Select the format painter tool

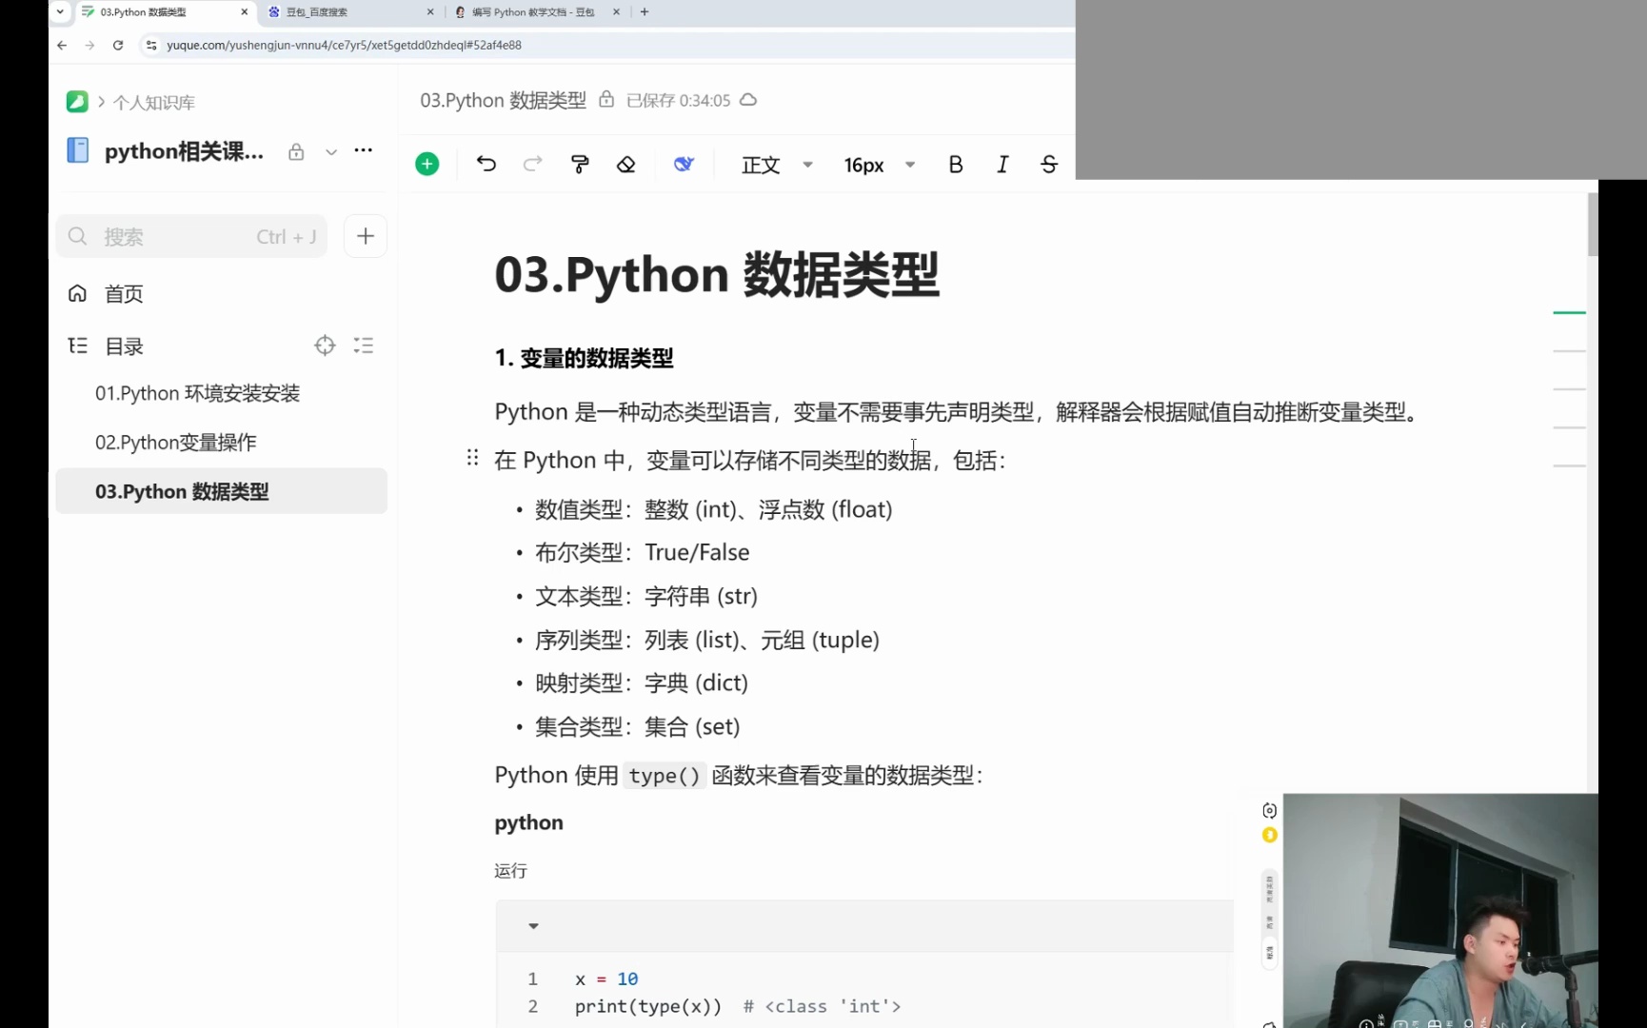pyautogui.click(x=580, y=164)
